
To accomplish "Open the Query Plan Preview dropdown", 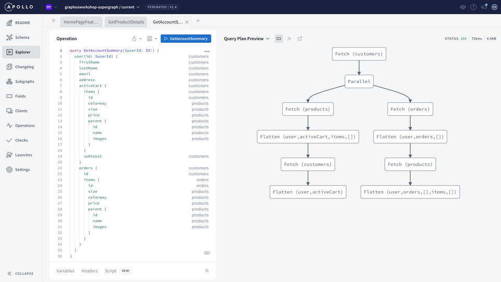I will pos(247,39).
